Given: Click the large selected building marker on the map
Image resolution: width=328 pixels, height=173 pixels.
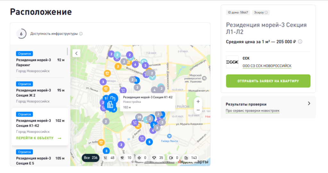Looking at the screenshot, I should point(110,105).
